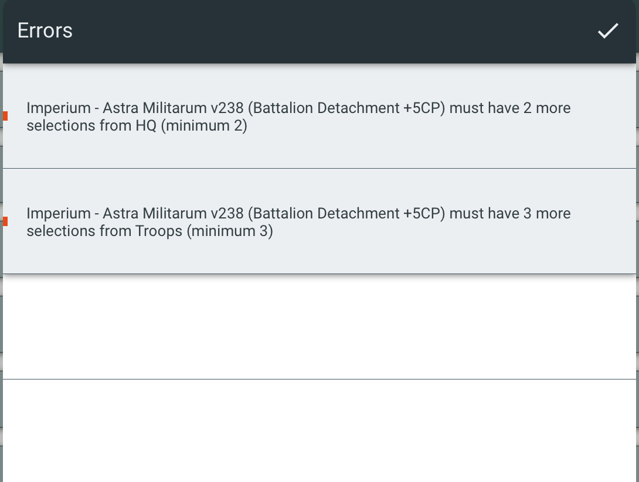Click the dark Errors header bar

(x=319, y=32)
